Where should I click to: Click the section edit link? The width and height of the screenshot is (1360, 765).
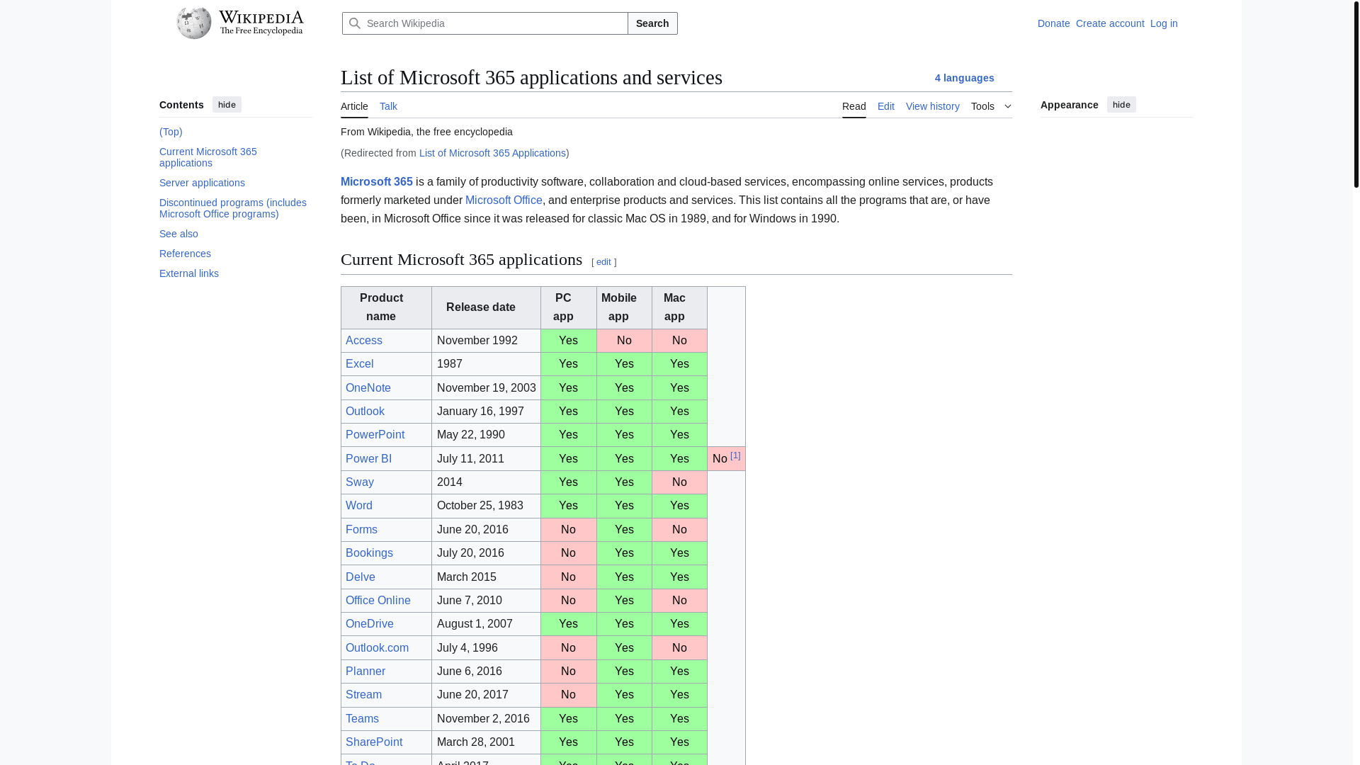pos(603,262)
